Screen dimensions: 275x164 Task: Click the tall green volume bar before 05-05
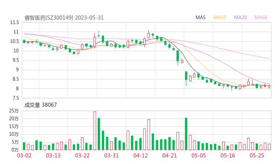(186, 134)
